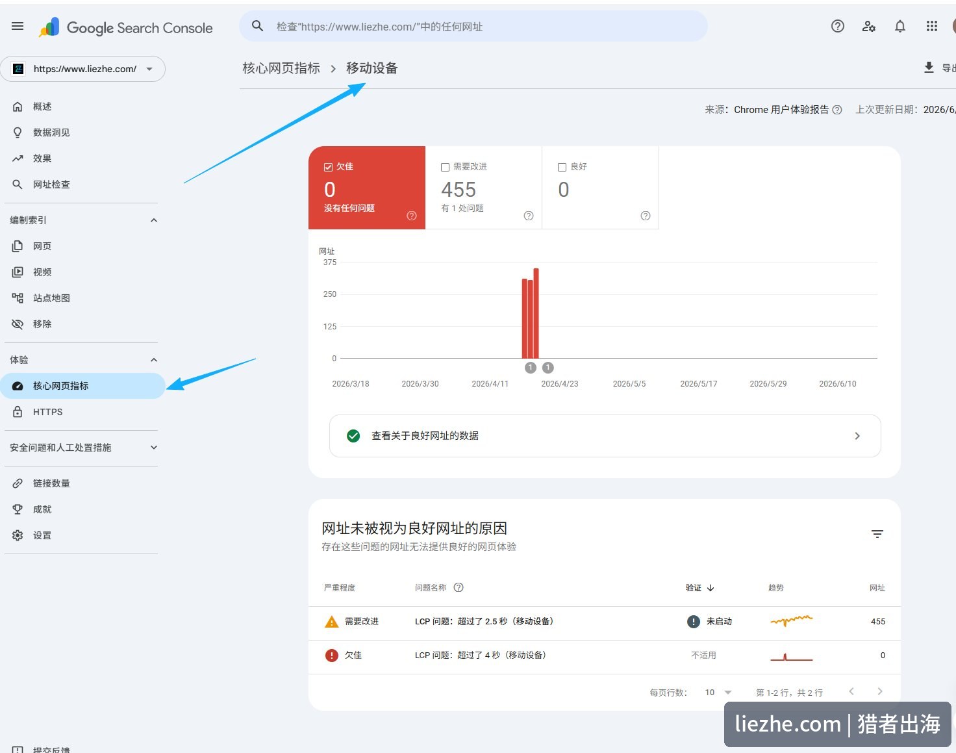Click the 455 value in 需要改进 row

click(878, 622)
